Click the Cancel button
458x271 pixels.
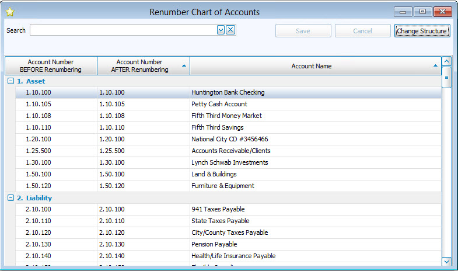tap(362, 31)
